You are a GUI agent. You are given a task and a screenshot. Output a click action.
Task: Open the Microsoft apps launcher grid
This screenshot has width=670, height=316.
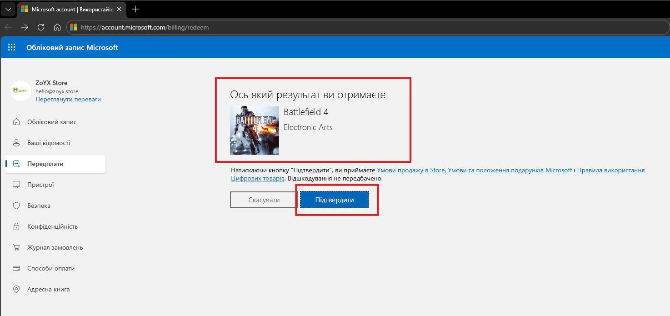click(x=12, y=47)
